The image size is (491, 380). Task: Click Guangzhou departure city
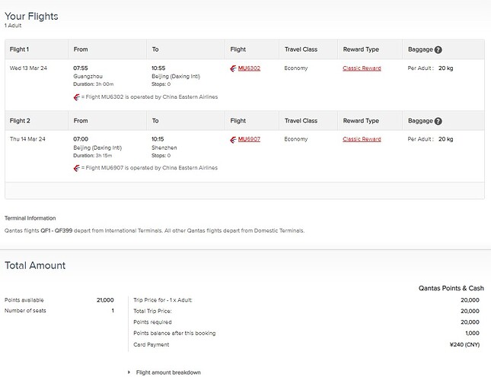click(x=88, y=76)
